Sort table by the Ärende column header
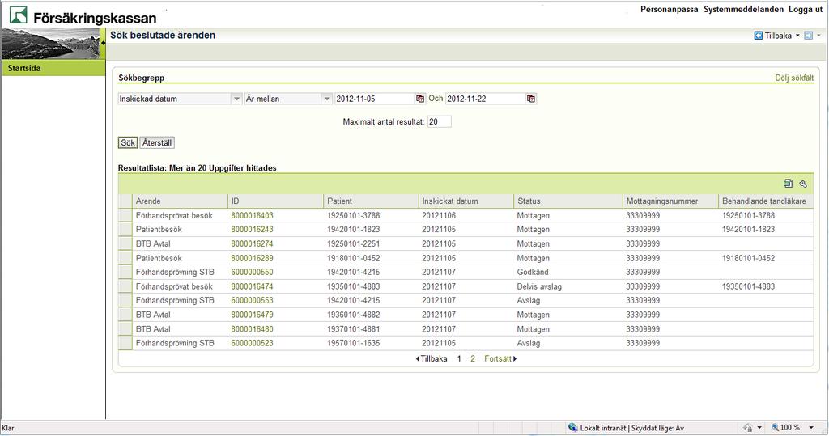829x436 pixels. [x=180, y=201]
